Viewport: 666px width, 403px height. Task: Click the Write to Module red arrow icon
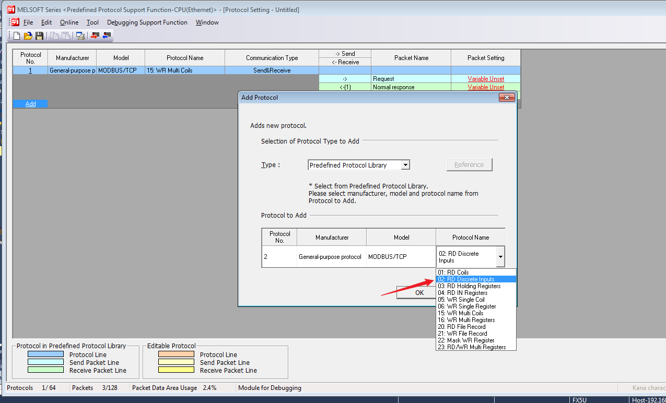click(x=95, y=35)
